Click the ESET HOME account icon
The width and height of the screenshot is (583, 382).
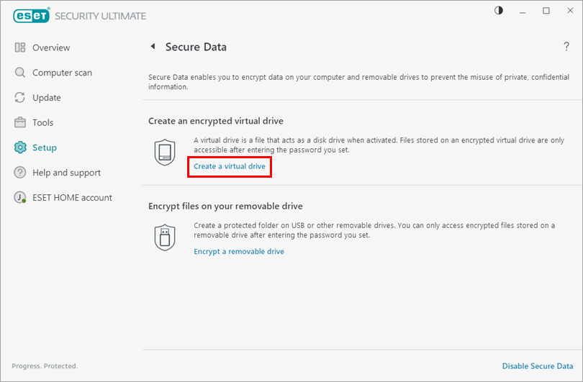pyautogui.click(x=20, y=198)
